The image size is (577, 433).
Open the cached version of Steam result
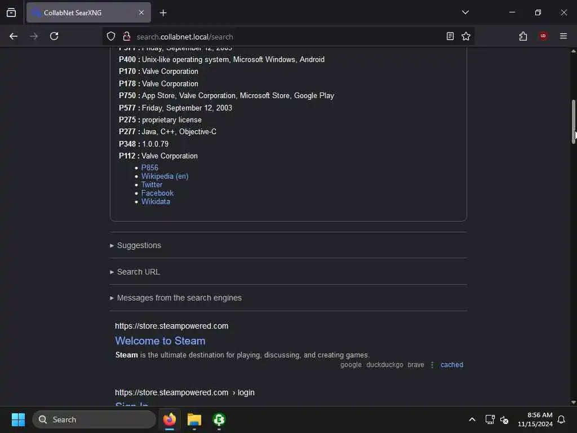(x=451, y=365)
